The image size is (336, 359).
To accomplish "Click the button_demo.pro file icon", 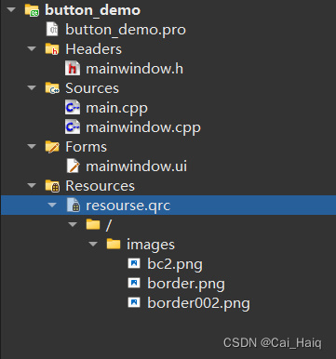I will pos(52,29).
